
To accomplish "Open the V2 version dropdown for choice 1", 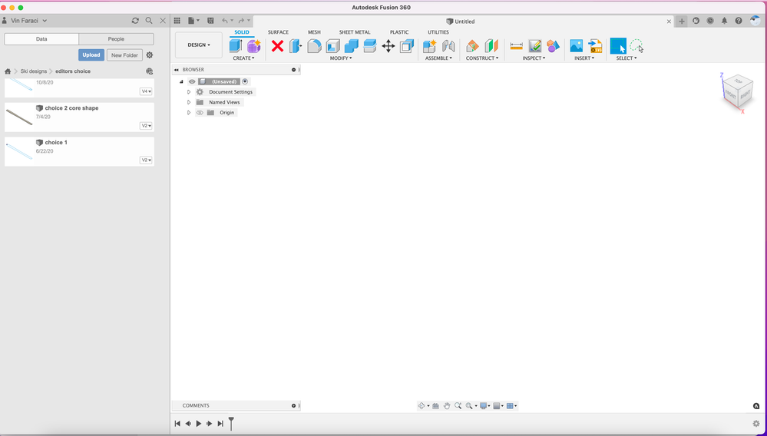I will [146, 160].
